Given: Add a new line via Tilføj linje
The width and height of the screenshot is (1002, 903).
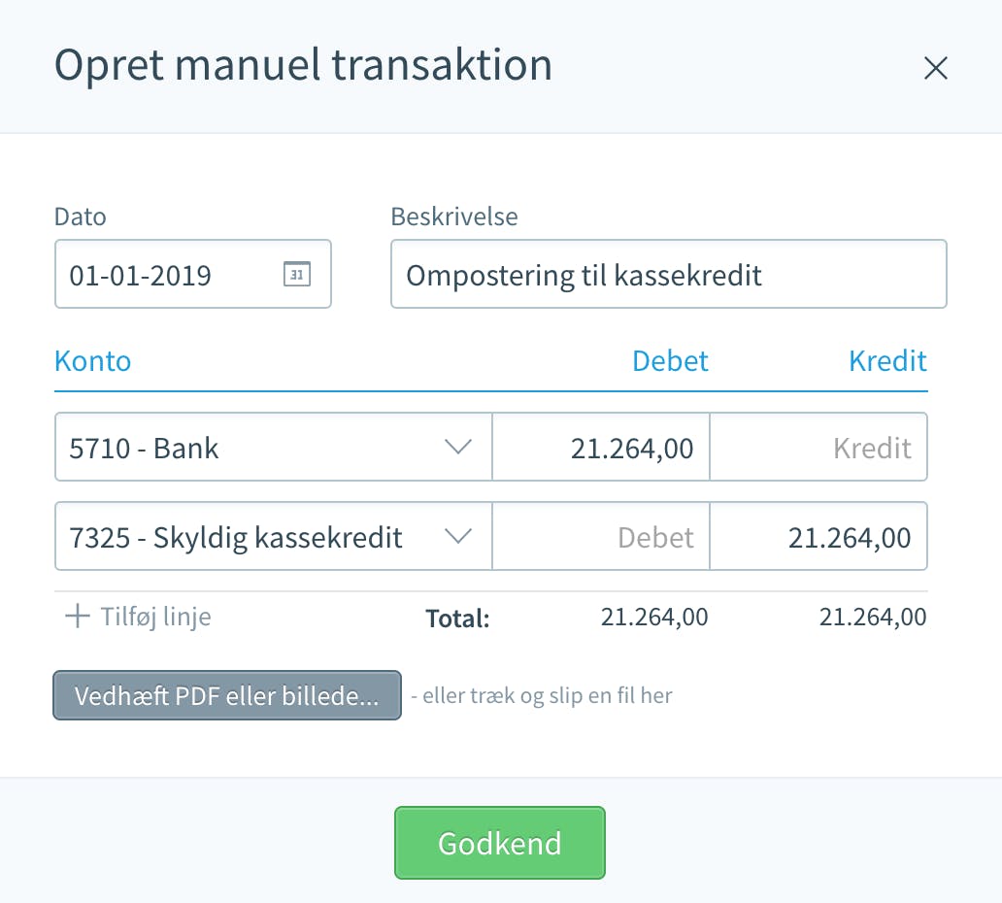Looking at the screenshot, I should click(x=138, y=617).
